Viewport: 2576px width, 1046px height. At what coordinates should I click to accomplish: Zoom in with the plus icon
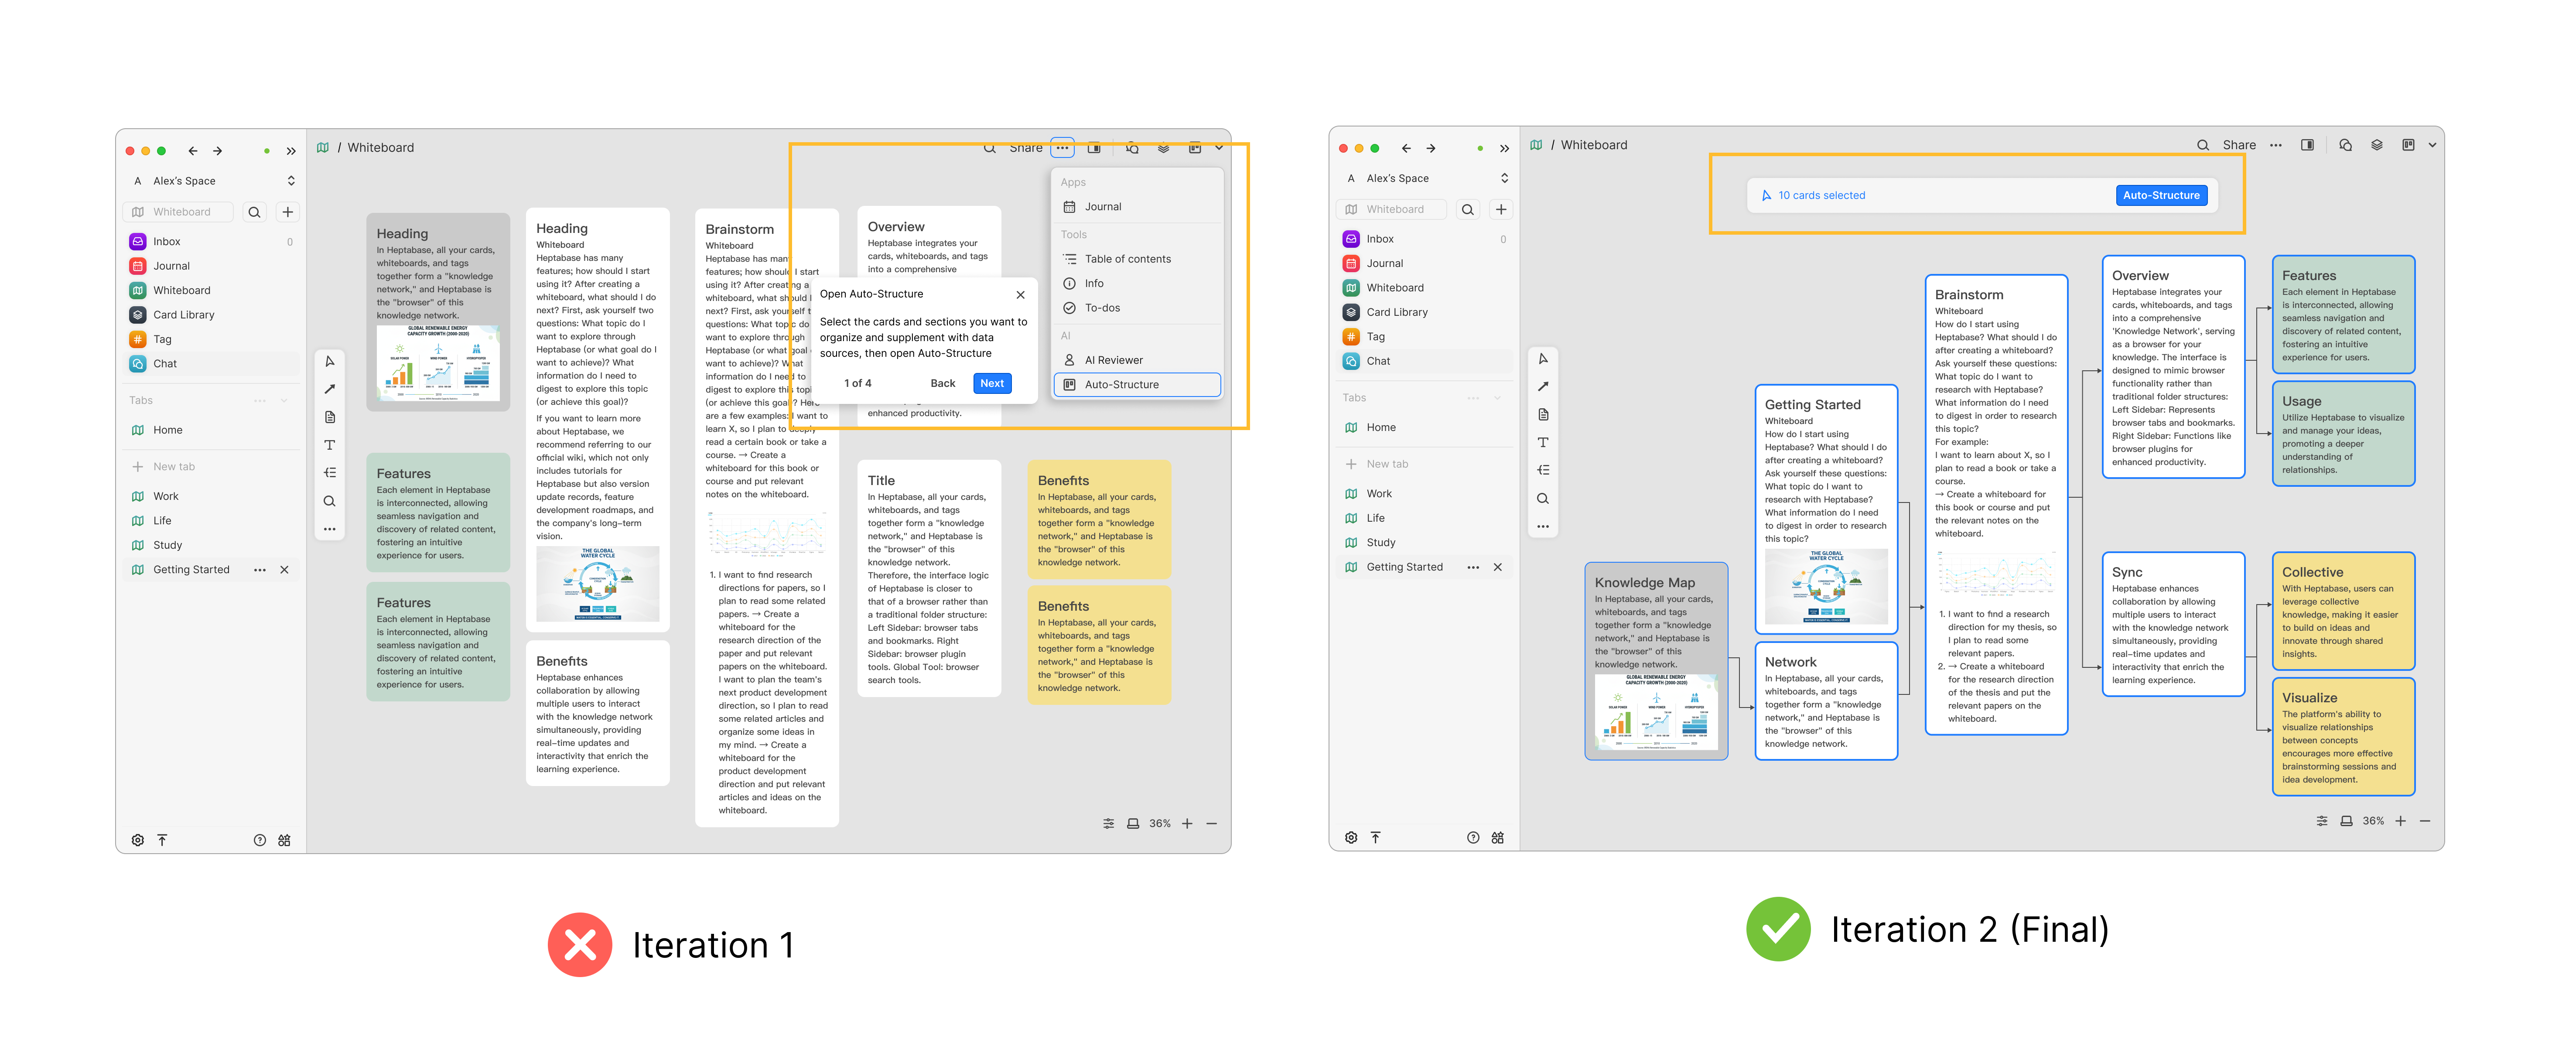click(x=1187, y=824)
